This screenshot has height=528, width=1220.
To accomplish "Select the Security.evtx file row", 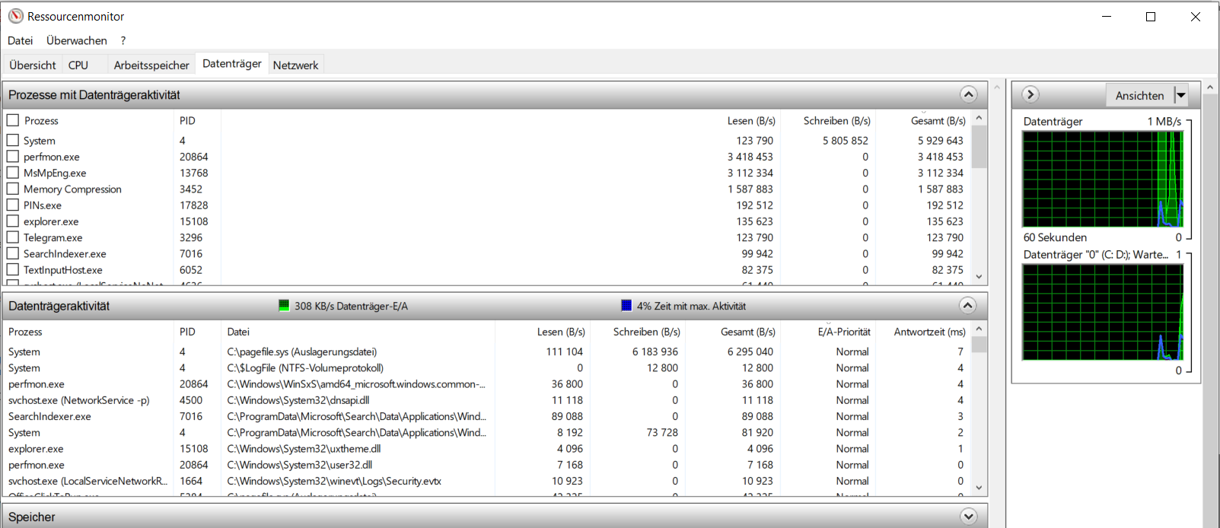I will [487, 481].
